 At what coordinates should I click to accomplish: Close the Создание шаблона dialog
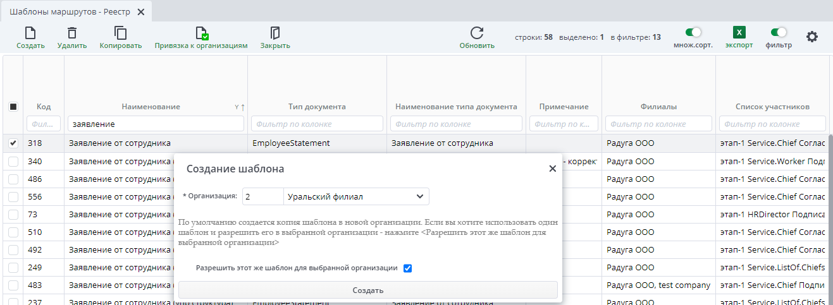552,169
